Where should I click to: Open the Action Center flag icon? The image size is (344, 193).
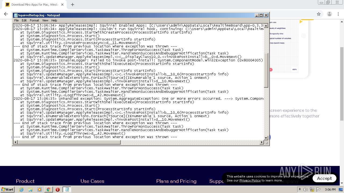click(318, 190)
